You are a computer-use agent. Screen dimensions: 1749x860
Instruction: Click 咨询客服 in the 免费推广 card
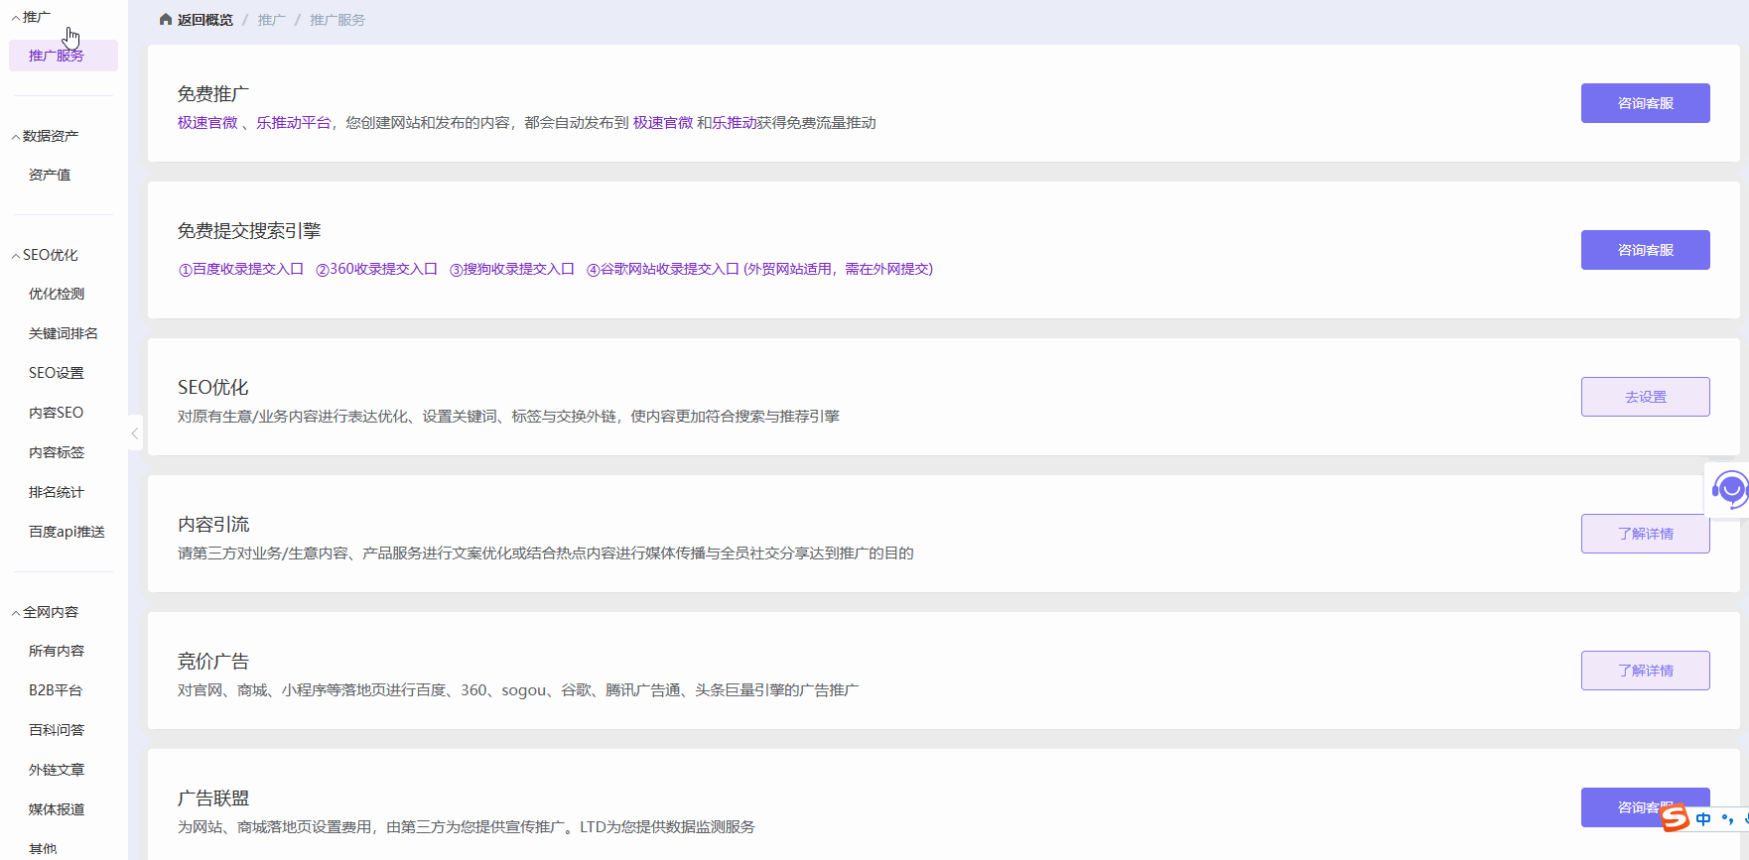coord(1646,103)
